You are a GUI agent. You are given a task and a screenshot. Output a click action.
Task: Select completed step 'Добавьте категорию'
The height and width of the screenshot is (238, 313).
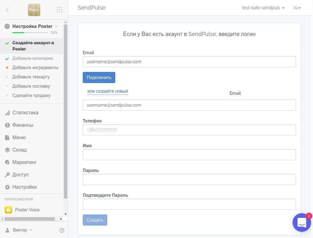33,58
